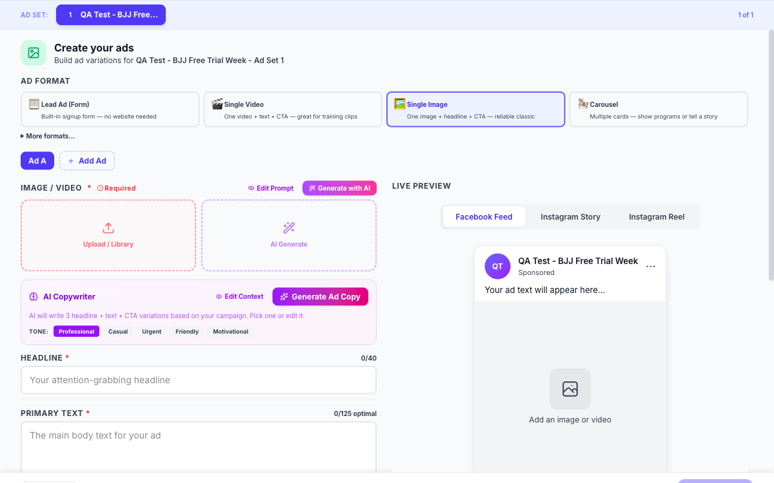Click the QT avatar in the preview
Image resolution: width=774 pixels, height=483 pixels.
(497, 266)
